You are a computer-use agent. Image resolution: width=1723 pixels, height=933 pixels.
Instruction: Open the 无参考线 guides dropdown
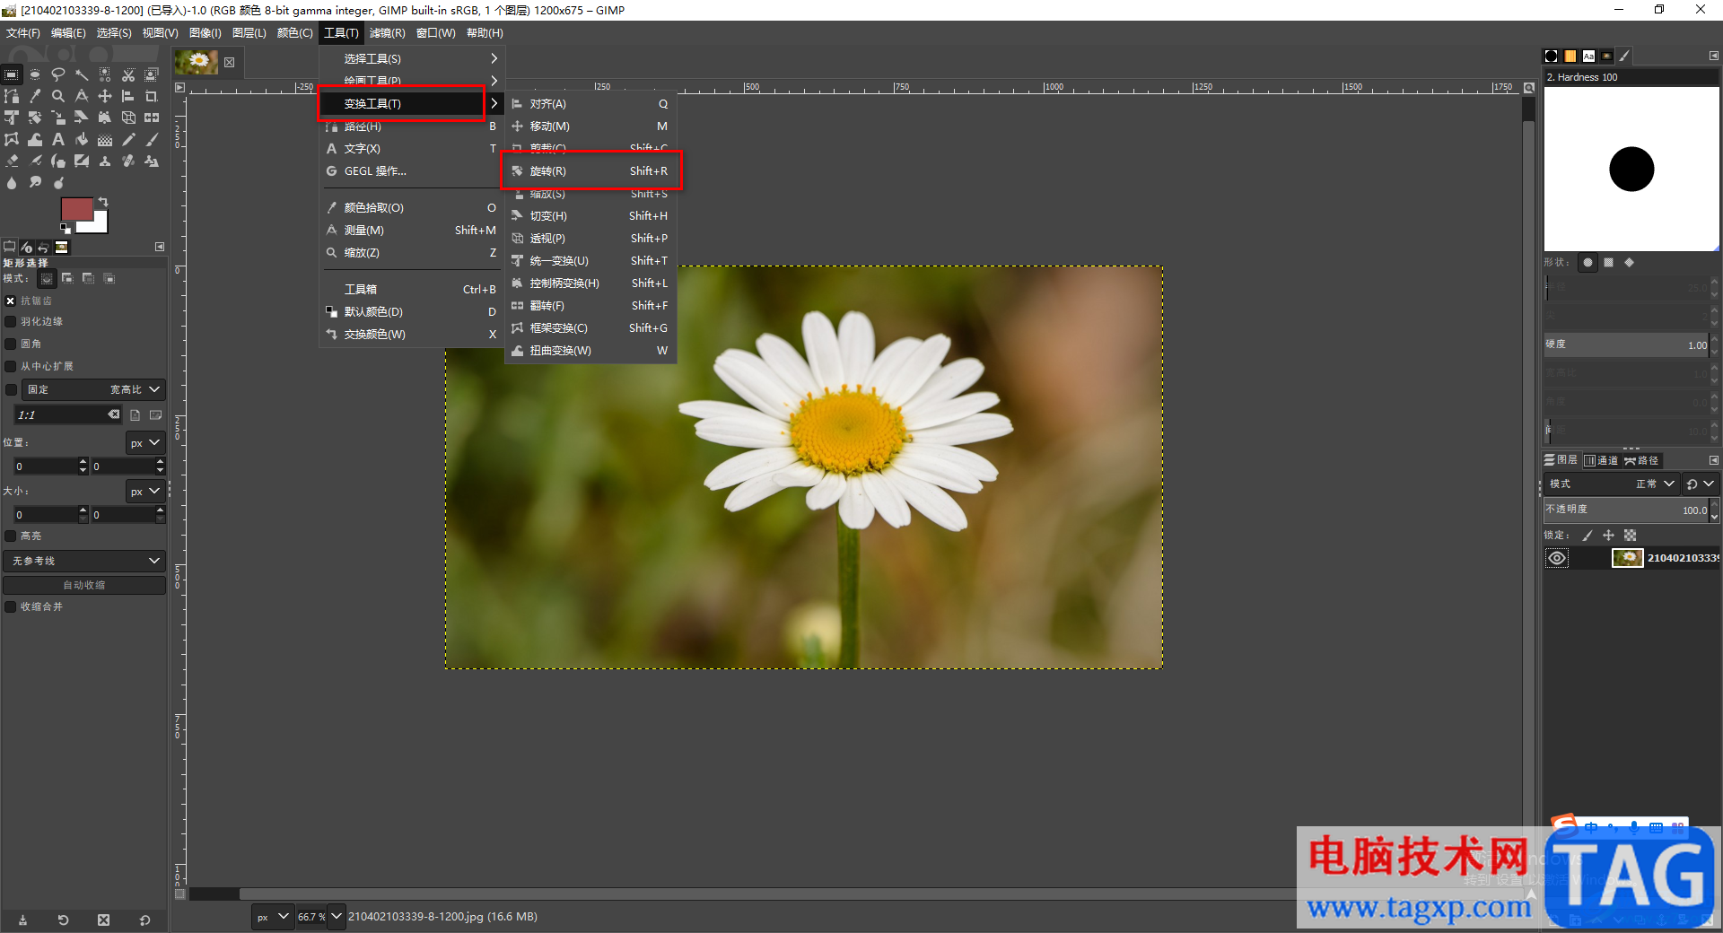84,561
